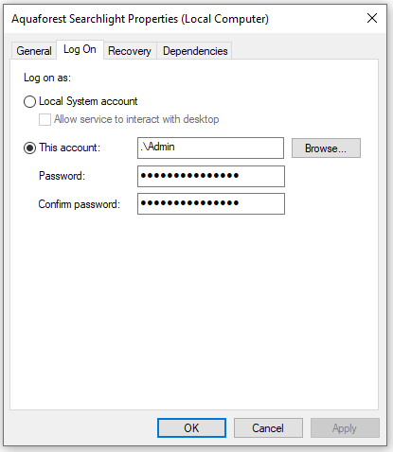Confirm the settings with OK

[x=191, y=428]
